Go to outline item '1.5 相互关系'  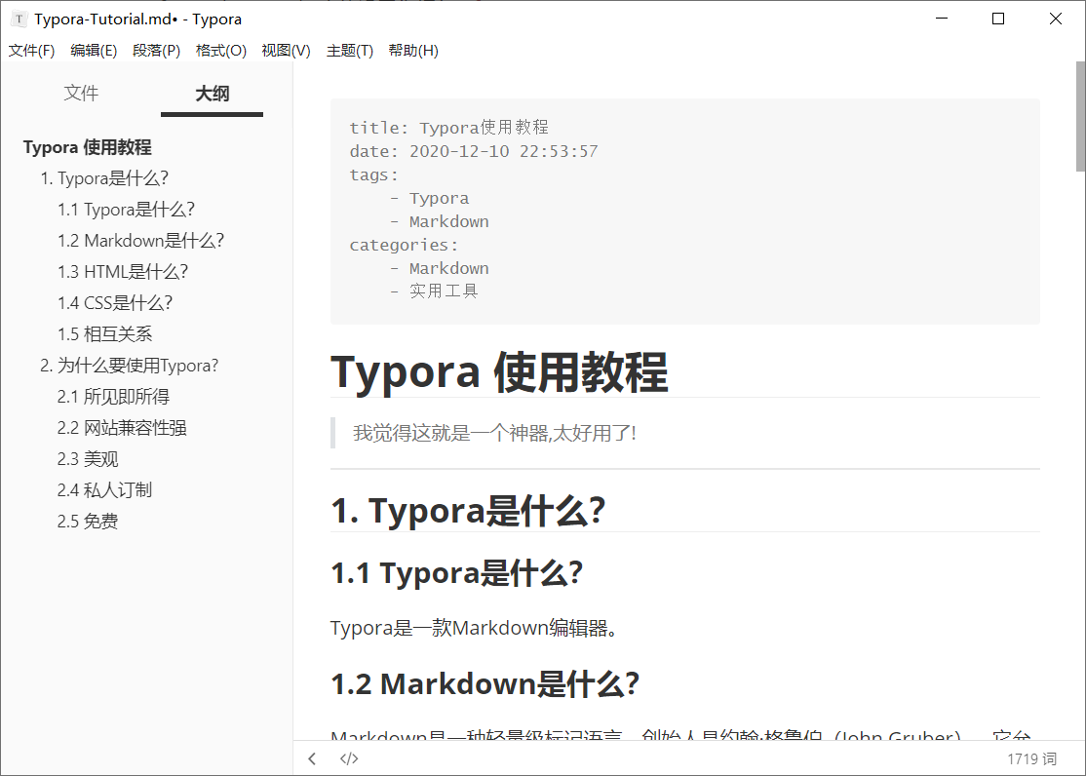click(104, 334)
